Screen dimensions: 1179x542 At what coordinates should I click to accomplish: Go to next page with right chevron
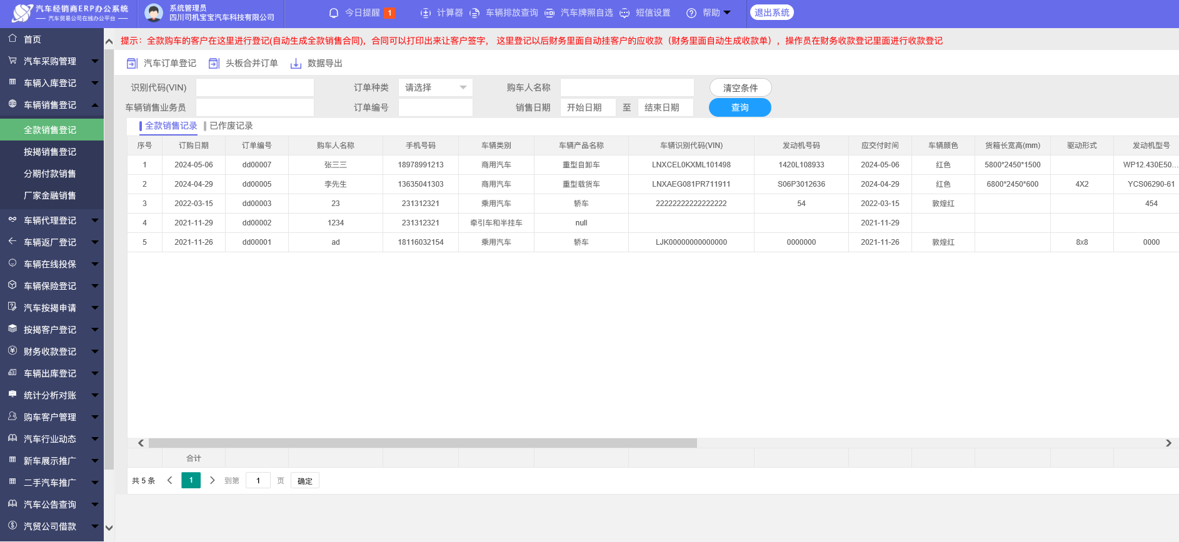click(x=213, y=480)
